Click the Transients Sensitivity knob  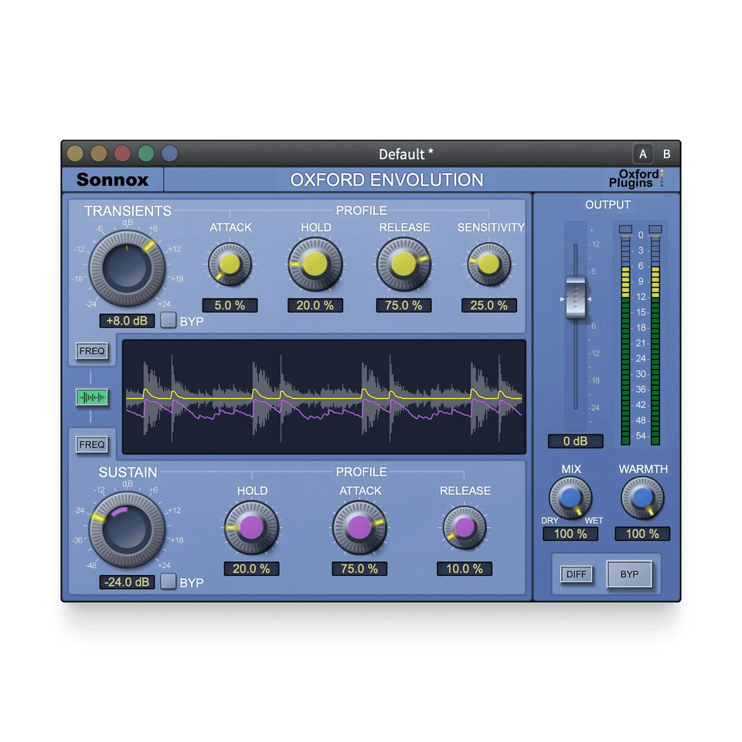click(488, 264)
